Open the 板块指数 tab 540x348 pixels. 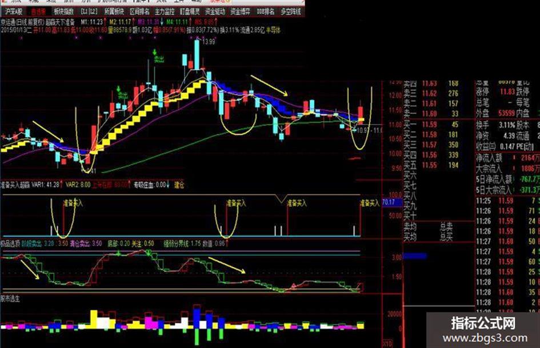pos(63,11)
